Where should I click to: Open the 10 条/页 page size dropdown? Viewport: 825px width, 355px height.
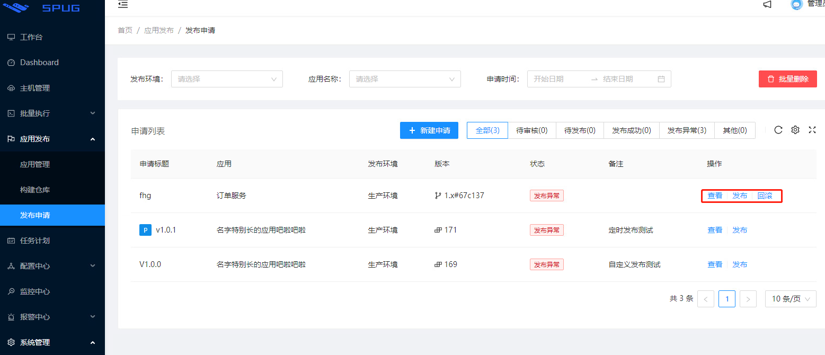click(791, 299)
